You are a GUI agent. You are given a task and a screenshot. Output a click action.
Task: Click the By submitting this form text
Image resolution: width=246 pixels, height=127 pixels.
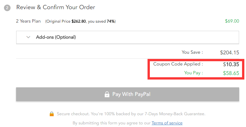96,123
